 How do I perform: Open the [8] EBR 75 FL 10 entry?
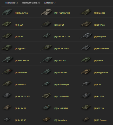click(62, 37)
